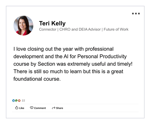The width and height of the screenshot is (150, 124).
Task: Select the Like button label
Action: click(22, 108)
